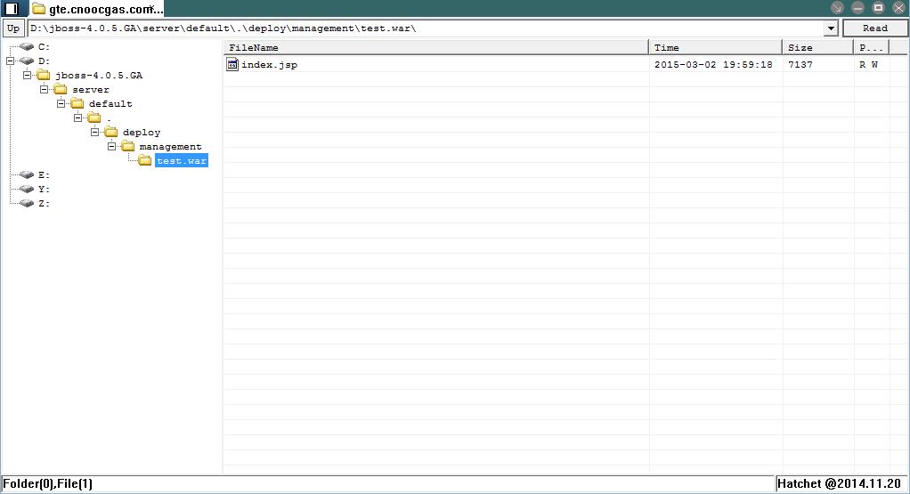Image resolution: width=910 pixels, height=494 pixels.
Task: Sort by Size column header
Action: [x=817, y=47]
